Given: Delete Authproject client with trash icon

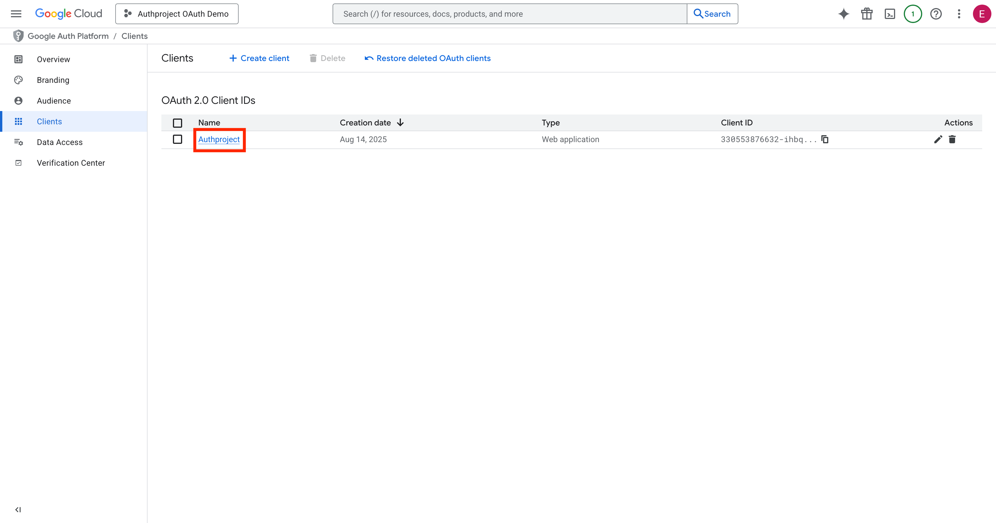Looking at the screenshot, I should coord(952,139).
